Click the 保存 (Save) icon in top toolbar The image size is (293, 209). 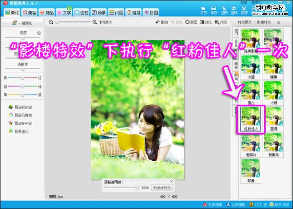click(214, 9)
